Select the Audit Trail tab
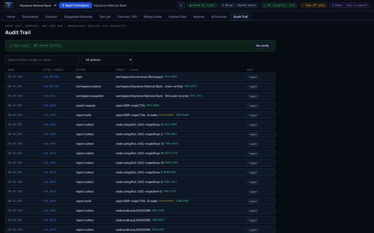The height and width of the screenshot is (233, 374). [x=240, y=17]
